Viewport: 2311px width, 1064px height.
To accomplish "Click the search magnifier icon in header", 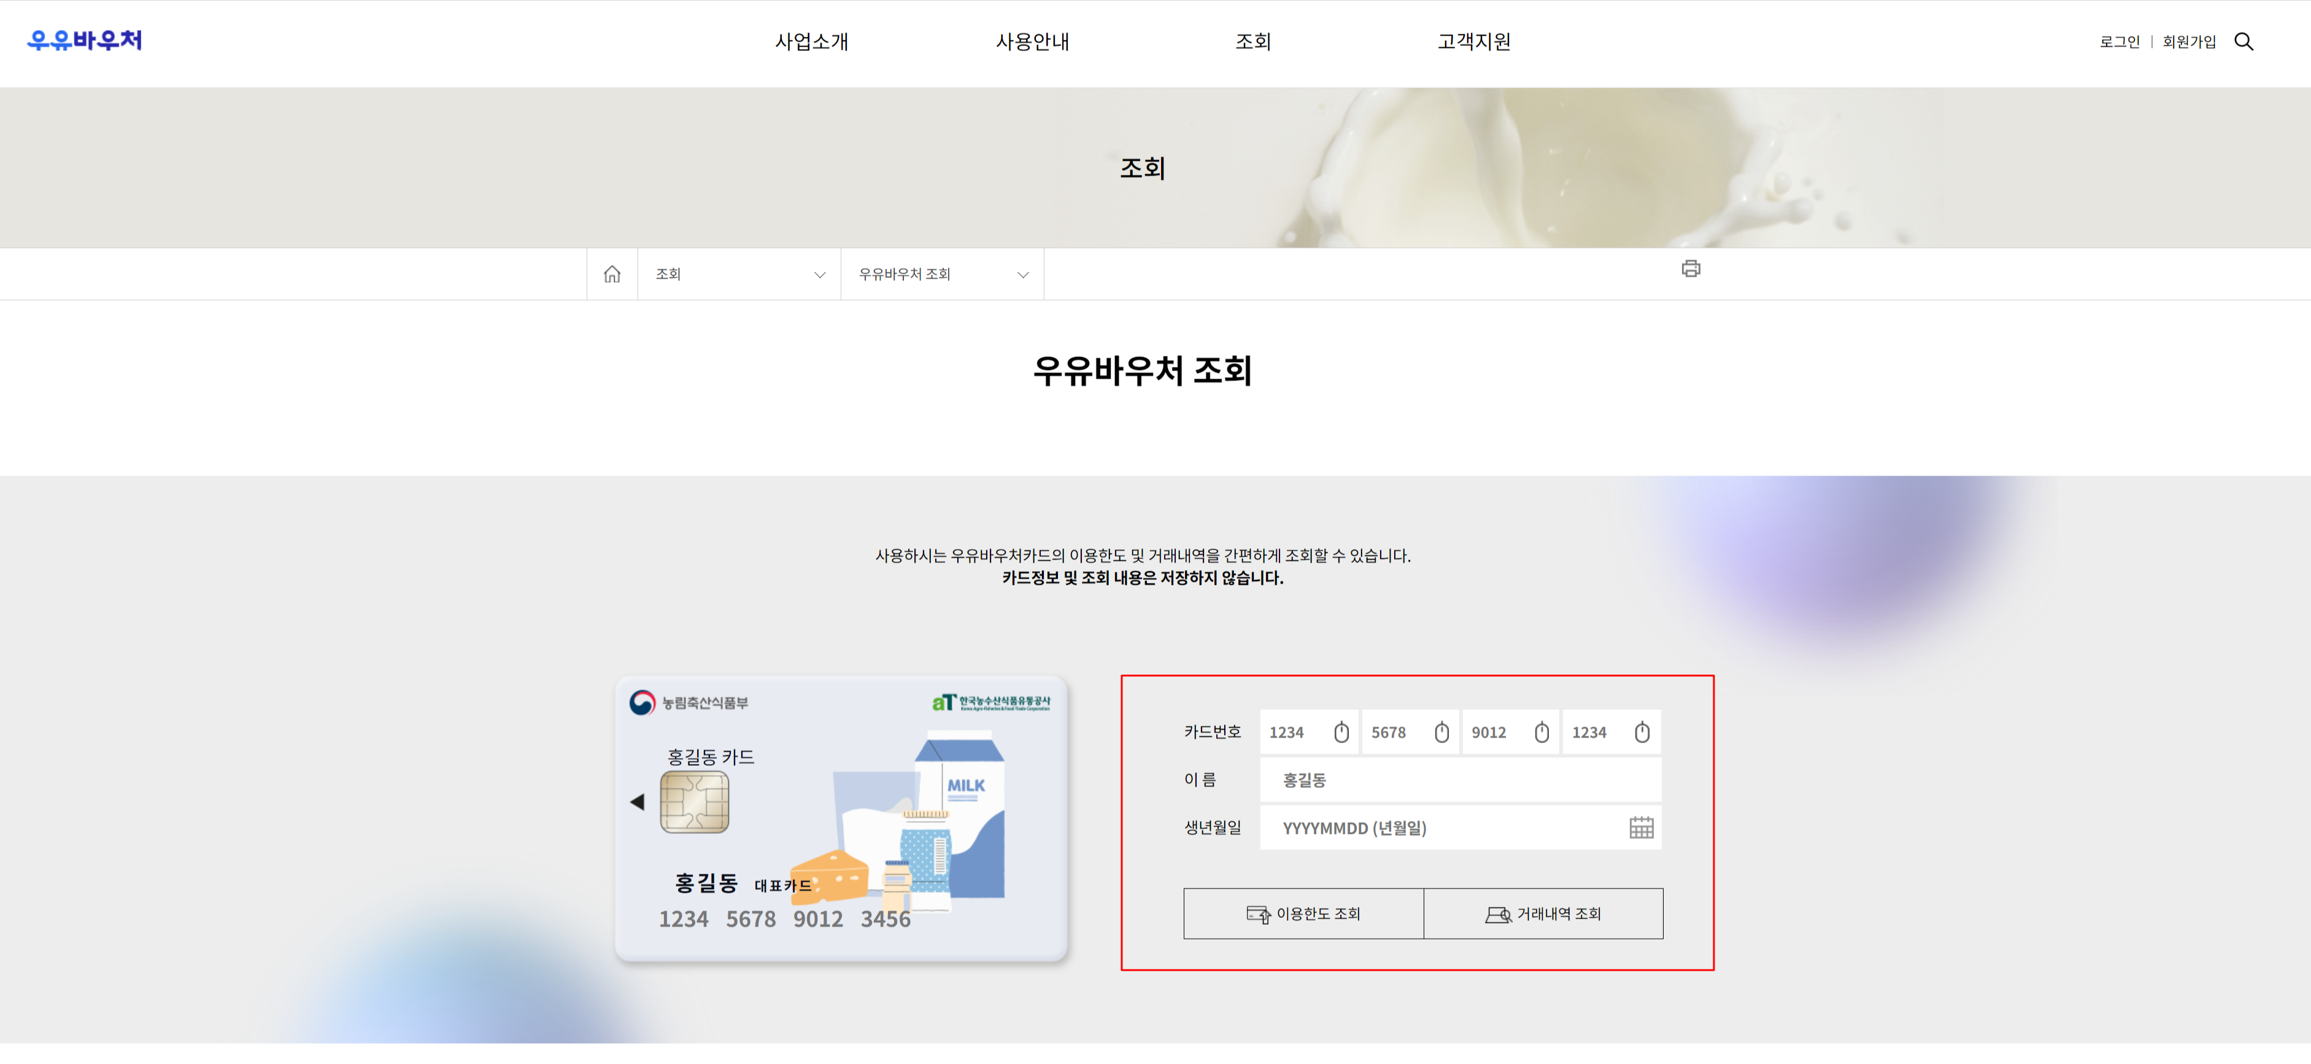I will tap(2243, 41).
